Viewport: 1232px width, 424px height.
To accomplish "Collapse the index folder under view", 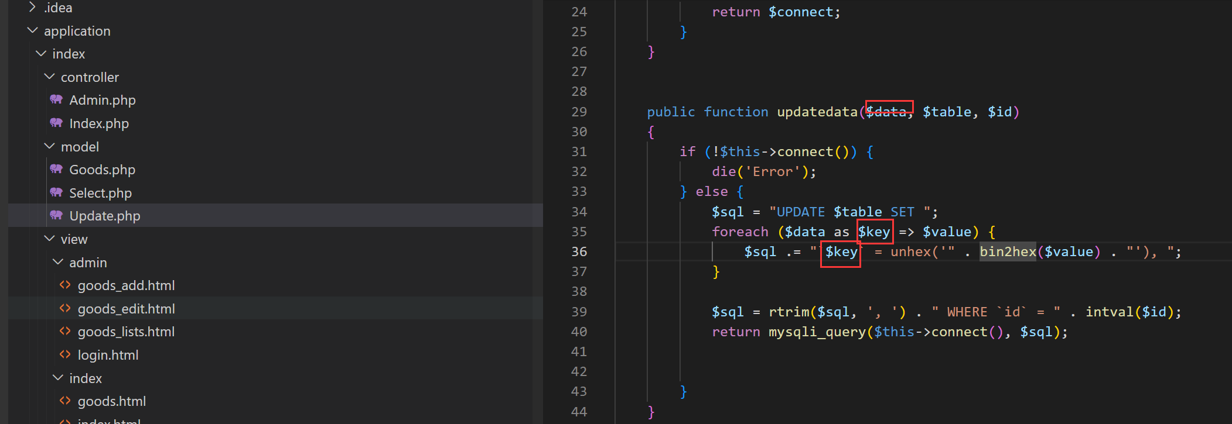I will [58, 378].
